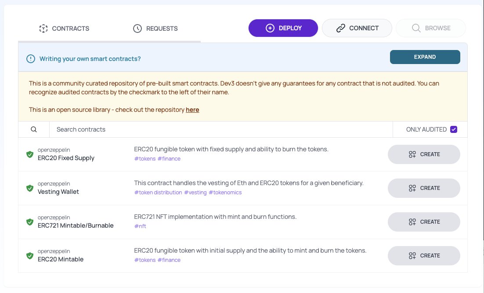Click the audited shield icon for ERC20 Mintable
This screenshot has height=293, width=484.
pyautogui.click(x=29, y=256)
